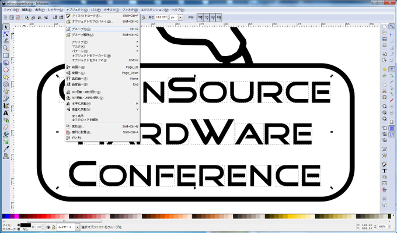Viewport: 397px width, 233px height.
Task: Open the ファイル menu
Action: pyautogui.click(x=11, y=10)
